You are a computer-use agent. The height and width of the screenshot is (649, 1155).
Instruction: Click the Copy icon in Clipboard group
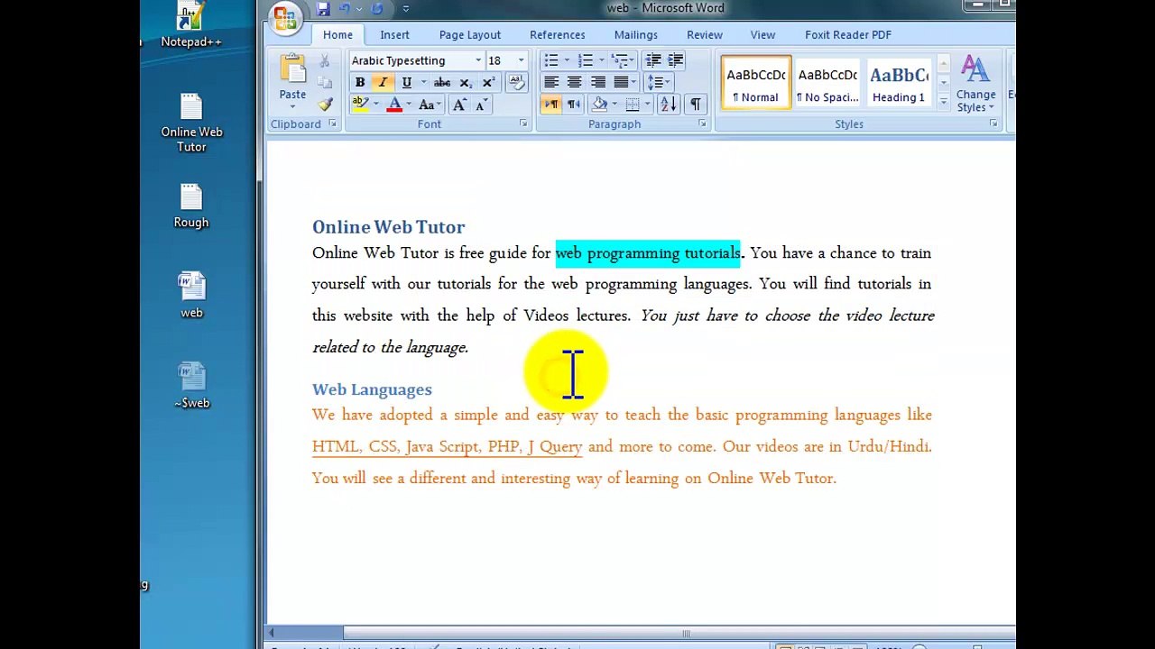coord(325,83)
